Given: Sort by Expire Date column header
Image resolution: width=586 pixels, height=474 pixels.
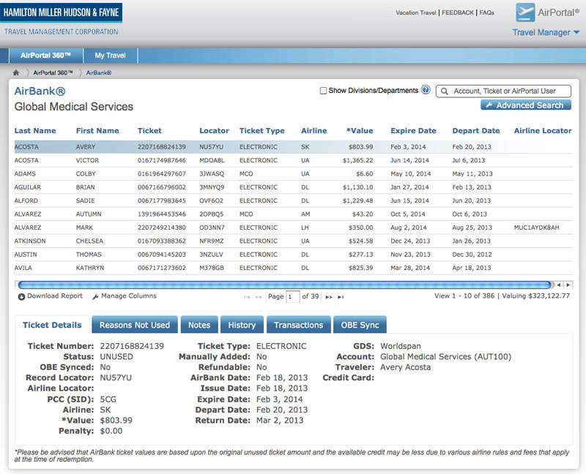Looking at the screenshot, I should point(413,131).
